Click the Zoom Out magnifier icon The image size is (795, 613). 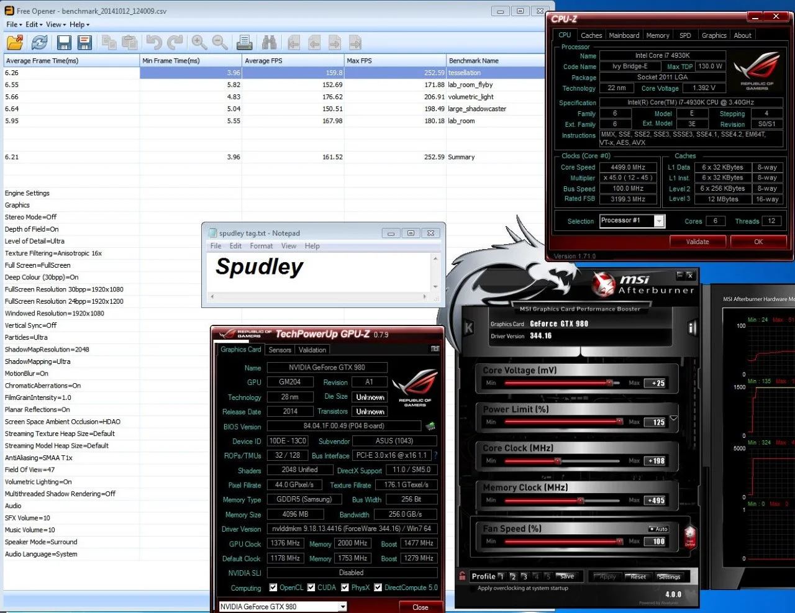point(220,42)
